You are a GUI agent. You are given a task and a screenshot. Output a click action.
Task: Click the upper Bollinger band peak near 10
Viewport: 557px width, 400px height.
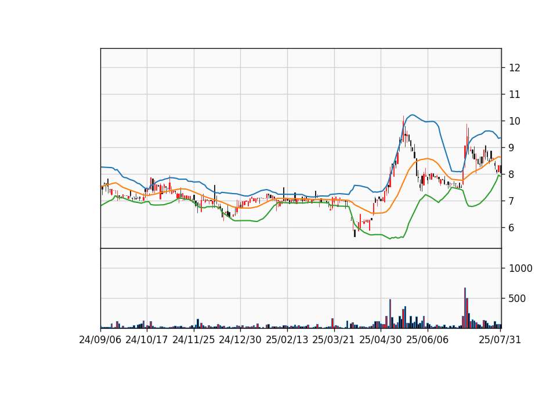coord(412,115)
